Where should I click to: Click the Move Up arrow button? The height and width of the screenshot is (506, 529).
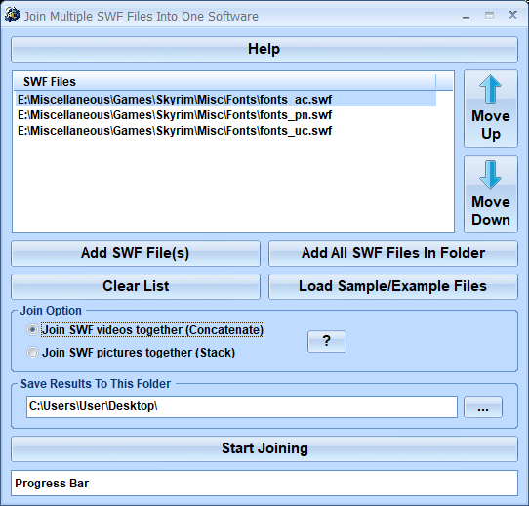pos(491,108)
